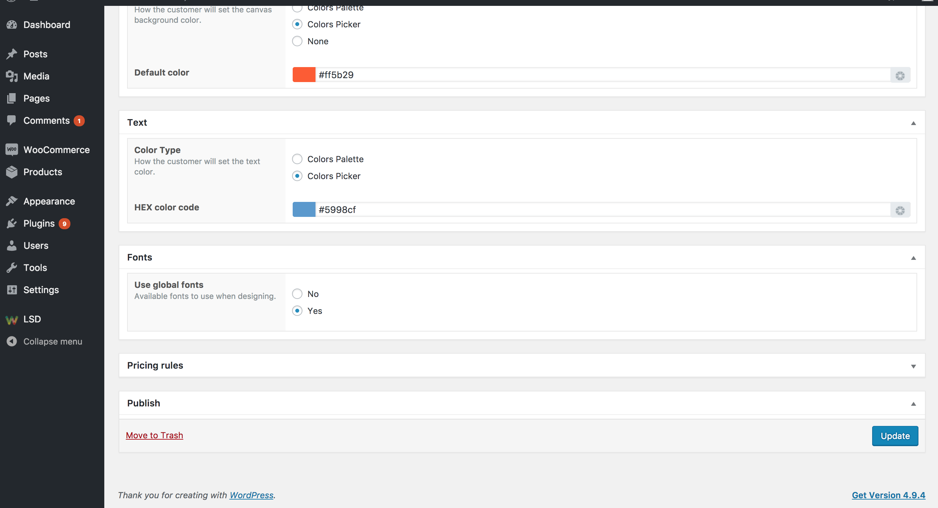The image size is (938, 508).
Task: Click the #5998cf hex code input
Action: click(603, 210)
